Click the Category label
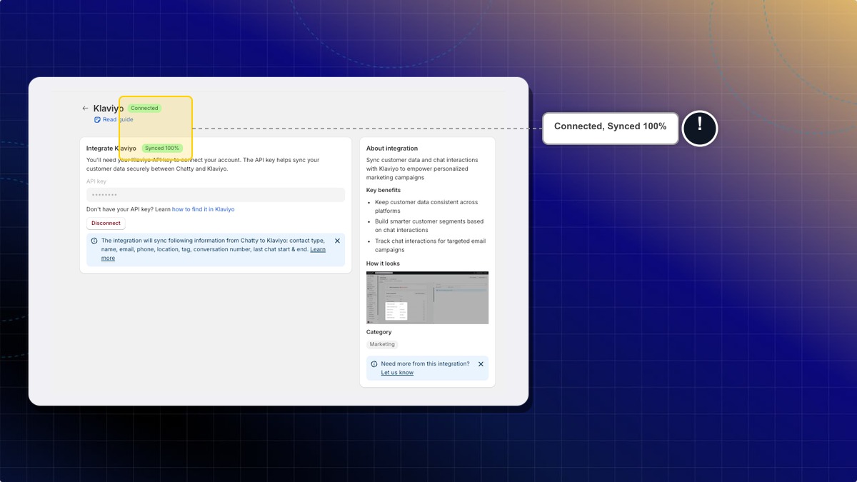The width and height of the screenshot is (857, 482). tap(379, 332)
